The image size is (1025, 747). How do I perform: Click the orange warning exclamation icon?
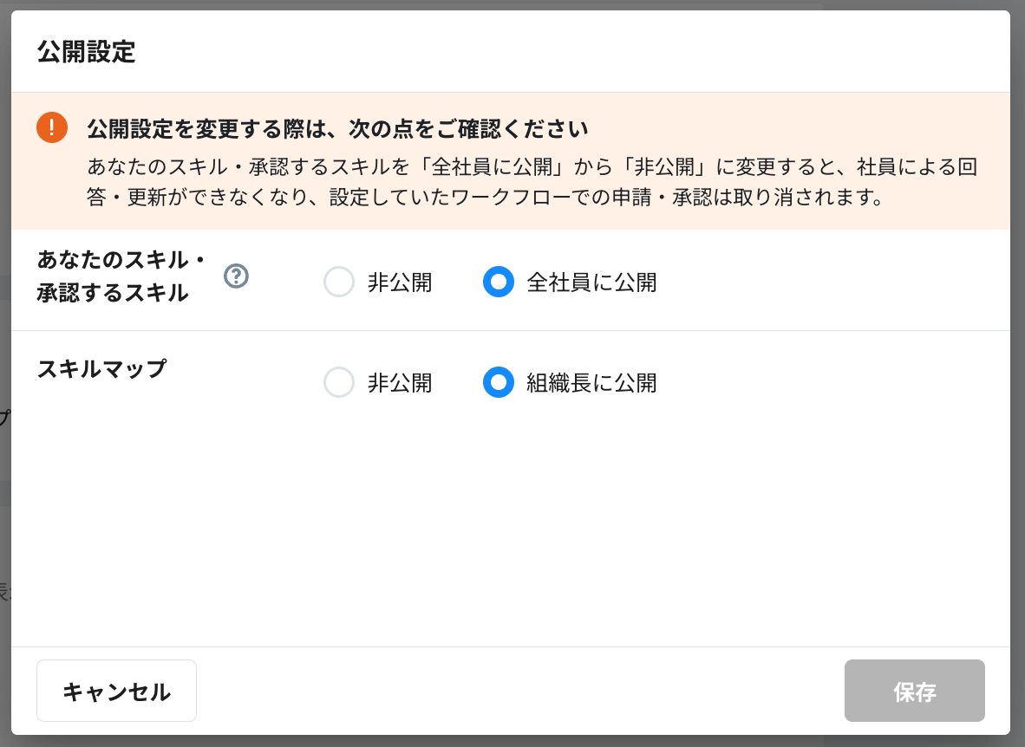pyautogui.click(x=52, y=128)
